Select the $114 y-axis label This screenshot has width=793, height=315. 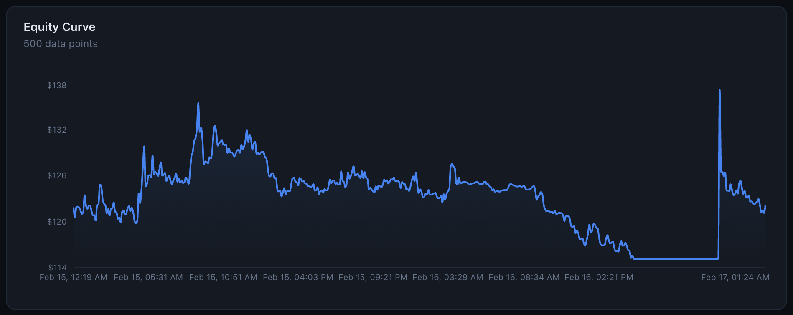(x=57, y=267)
